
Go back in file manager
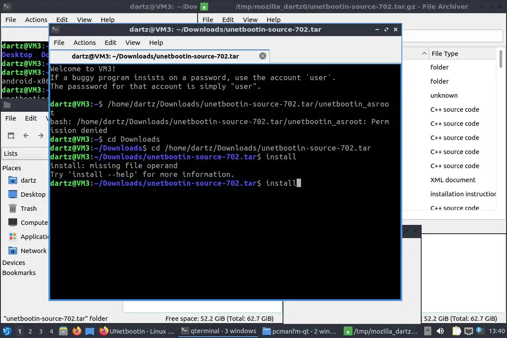(26, 136)
